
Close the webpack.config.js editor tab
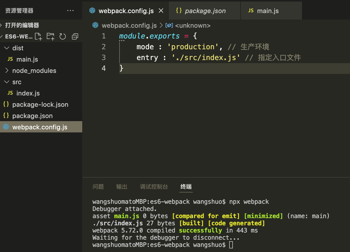click(x=161, y=11)
